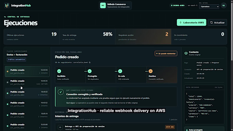Open the Nébula Commerce organization selector
The height and width of the screenshot is (131, 233).
coord(115,6)
